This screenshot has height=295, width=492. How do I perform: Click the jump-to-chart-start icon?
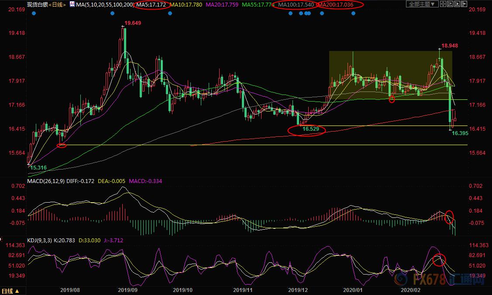[450, 4]
